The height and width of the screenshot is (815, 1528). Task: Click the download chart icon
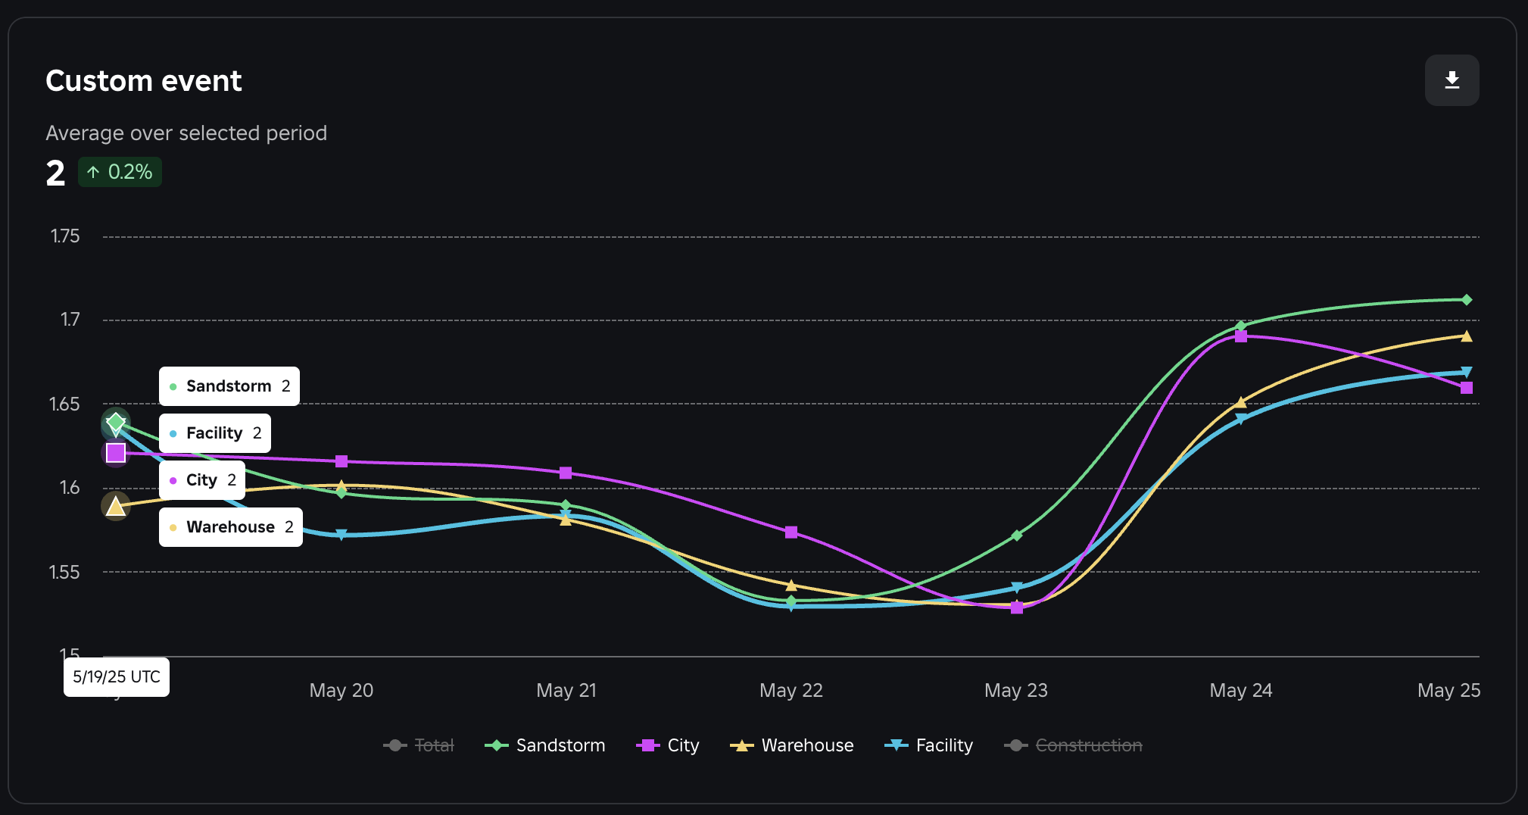tap(1452, 80)
